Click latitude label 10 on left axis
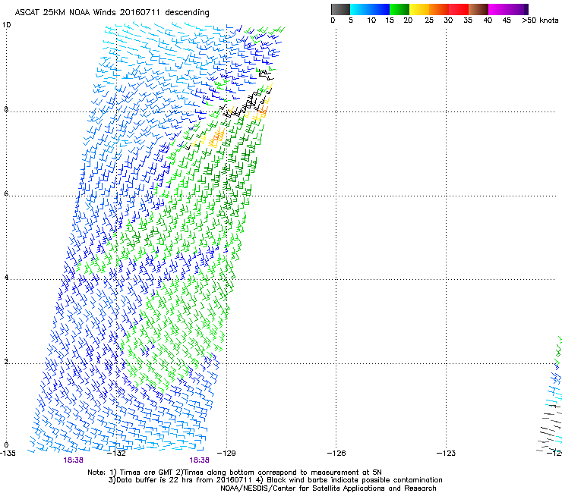 coord(6,25)
